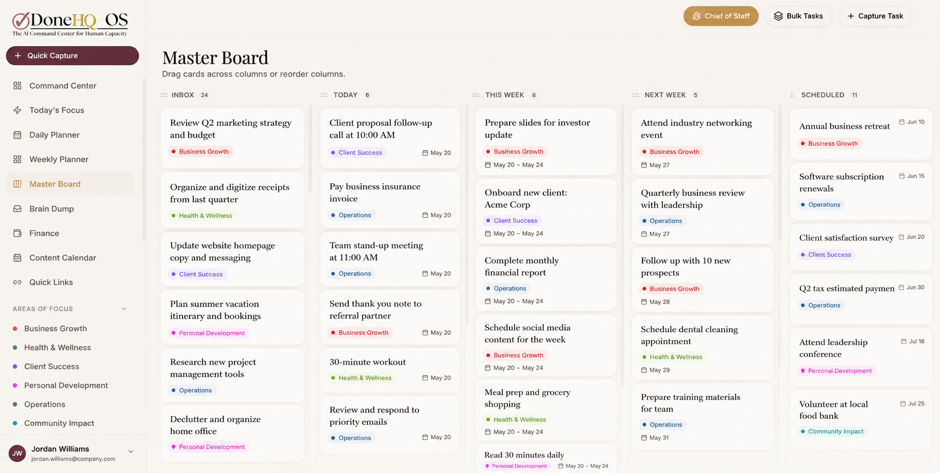Click the Capture Task button
The image size is (940, 473).
click(875, 16)
